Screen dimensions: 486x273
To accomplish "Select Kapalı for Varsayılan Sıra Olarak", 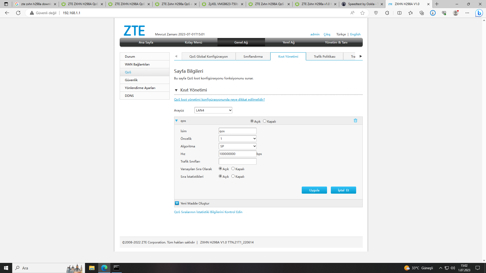I will (x=233, y=169).
